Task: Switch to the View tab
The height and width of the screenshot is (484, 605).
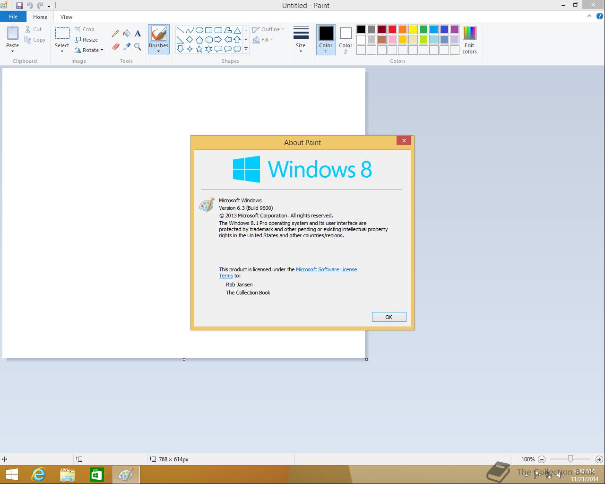Action: coord(66,17)
